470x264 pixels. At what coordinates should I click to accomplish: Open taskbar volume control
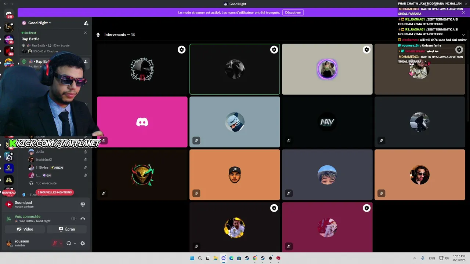tap(447, 258)
